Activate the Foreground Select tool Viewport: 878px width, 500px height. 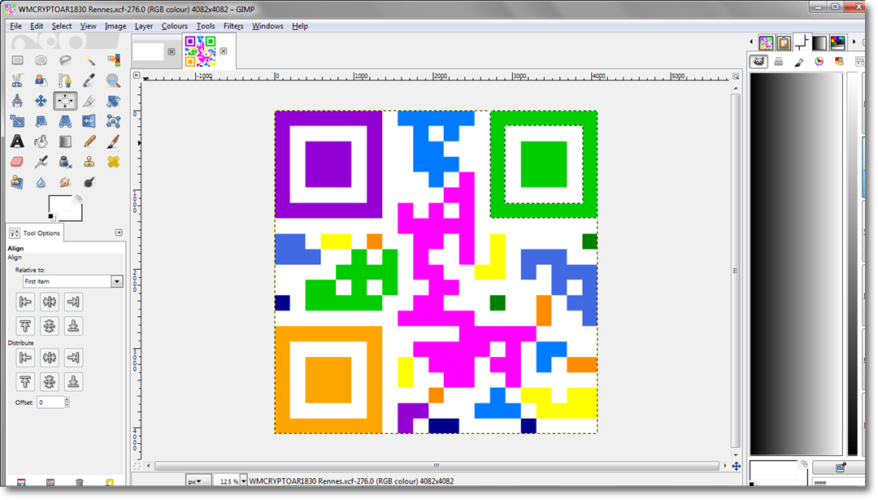click(x=41, y=80)
